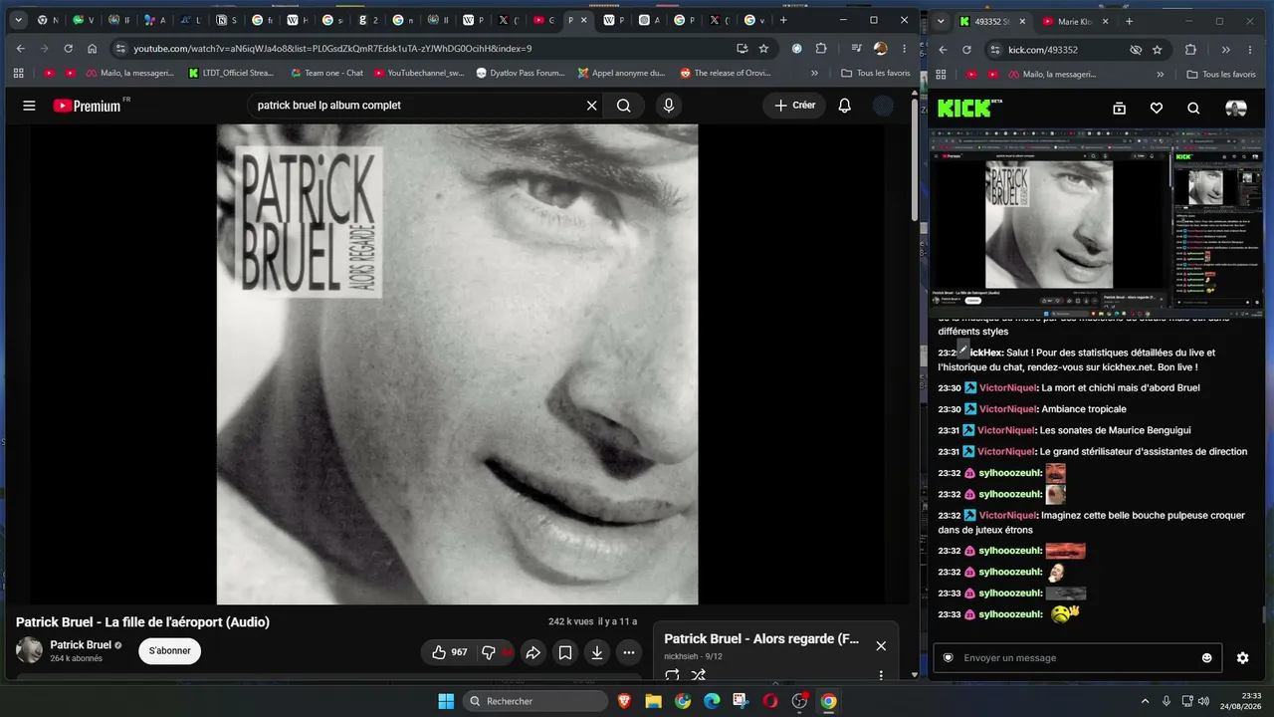
Task: Go to the home page in the YouTube browser
Action: tap(92, 48)
